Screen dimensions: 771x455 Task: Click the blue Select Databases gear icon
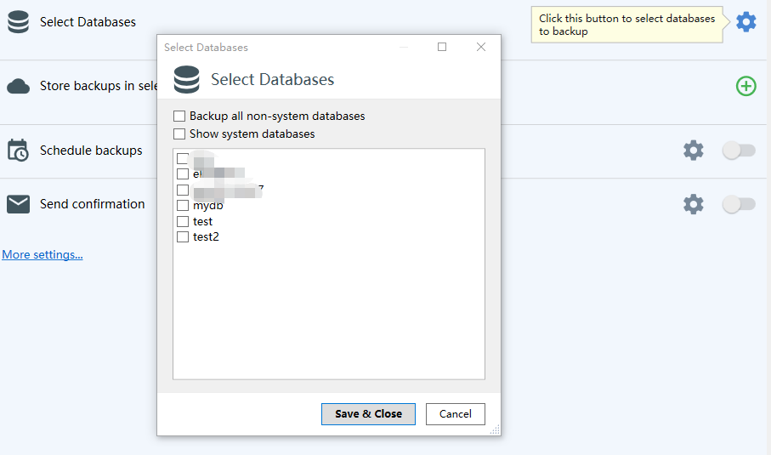coord(745,22)
